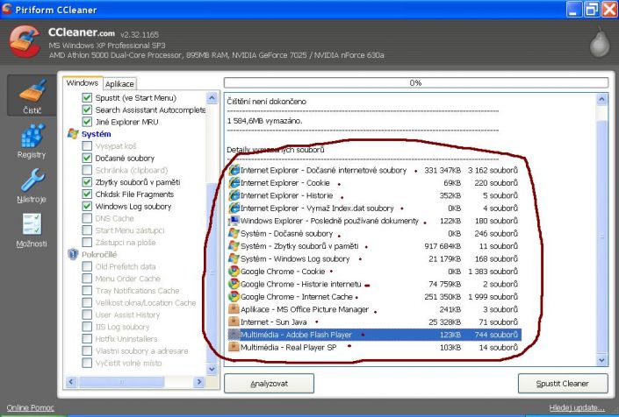Click the 0% progress bar
This screenshot has height=417, width=619.
(x=416, y=82)
